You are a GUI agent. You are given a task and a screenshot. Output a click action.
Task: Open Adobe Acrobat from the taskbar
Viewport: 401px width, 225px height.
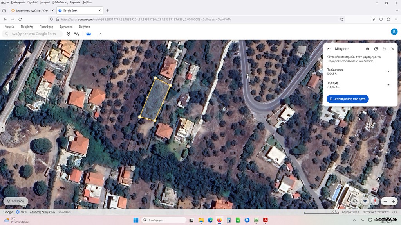(266, 220)
